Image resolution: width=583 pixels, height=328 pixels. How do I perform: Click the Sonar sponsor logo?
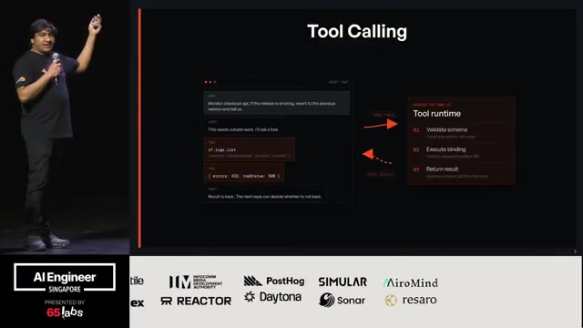click(x=342, y=300)
